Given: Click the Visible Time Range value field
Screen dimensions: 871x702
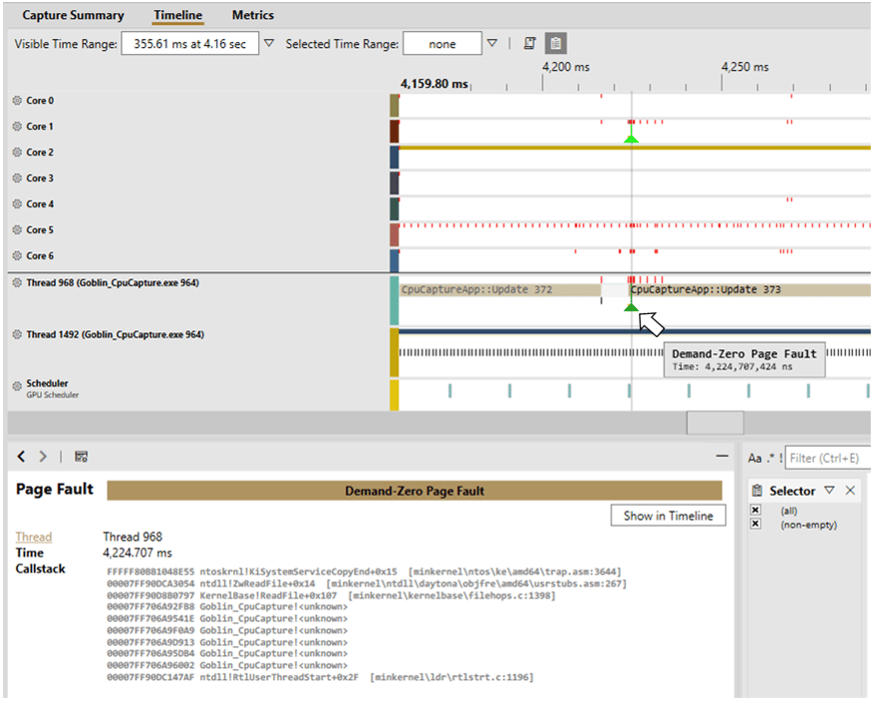Looking at the screenshot, I should pos(190,43).
